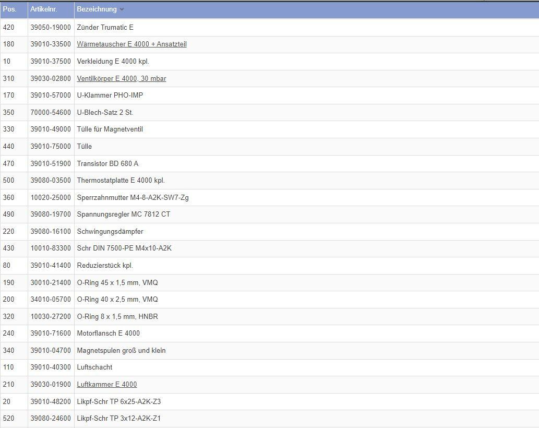539x428 pixels.
Task: Click the Transistor BD 680 A row
Action: (107, 163)
